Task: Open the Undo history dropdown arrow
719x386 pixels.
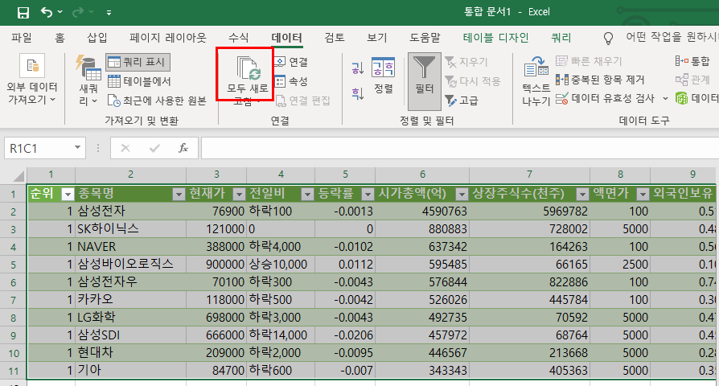Action: tap(60, 12)
